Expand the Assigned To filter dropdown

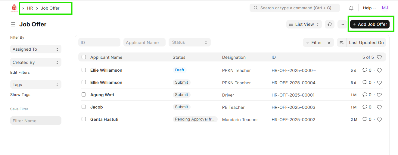tap(36, 49)
